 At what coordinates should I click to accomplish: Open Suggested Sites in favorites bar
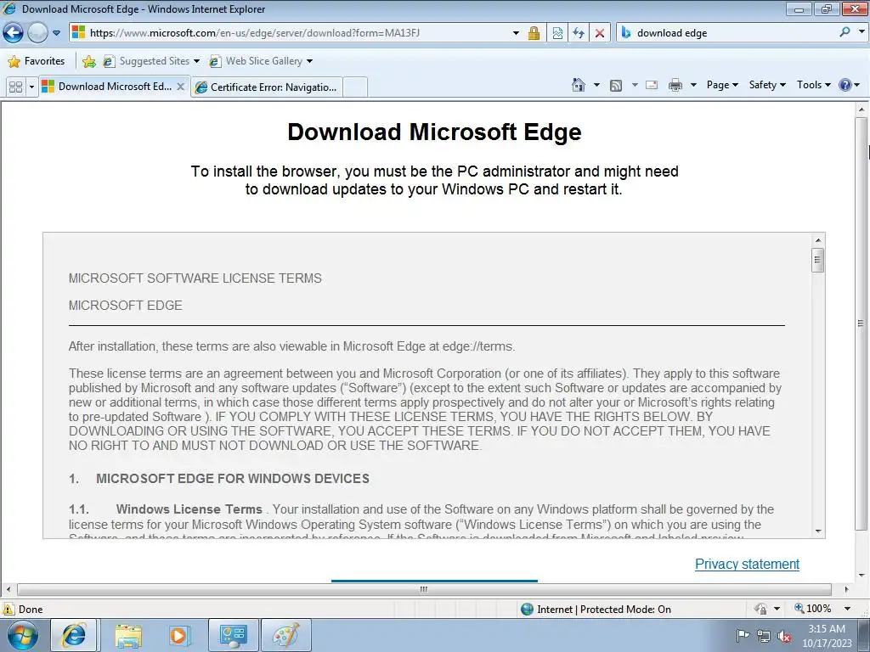point(151,61)
